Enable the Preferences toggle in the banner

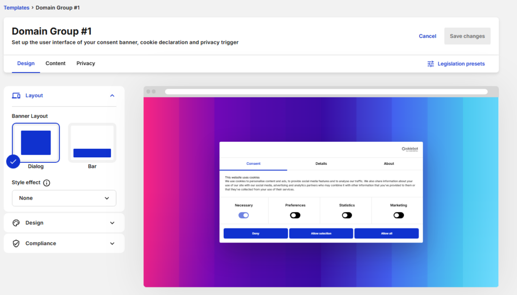pos(295,215)
